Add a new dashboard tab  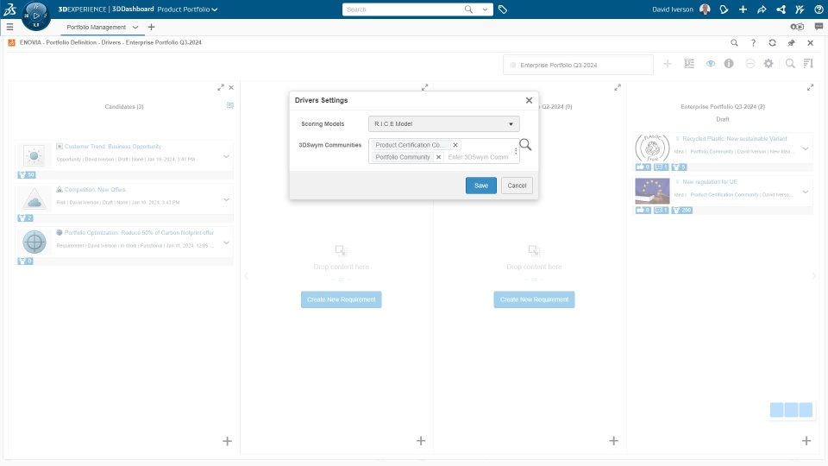(152, 27)
